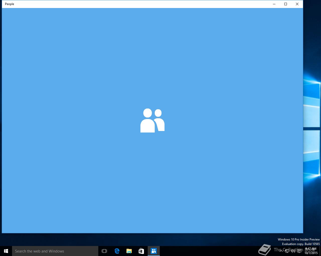Viewport: 321px width, 256px height.
Task: Open the volume control tray icon
Action: coord(293,251)
